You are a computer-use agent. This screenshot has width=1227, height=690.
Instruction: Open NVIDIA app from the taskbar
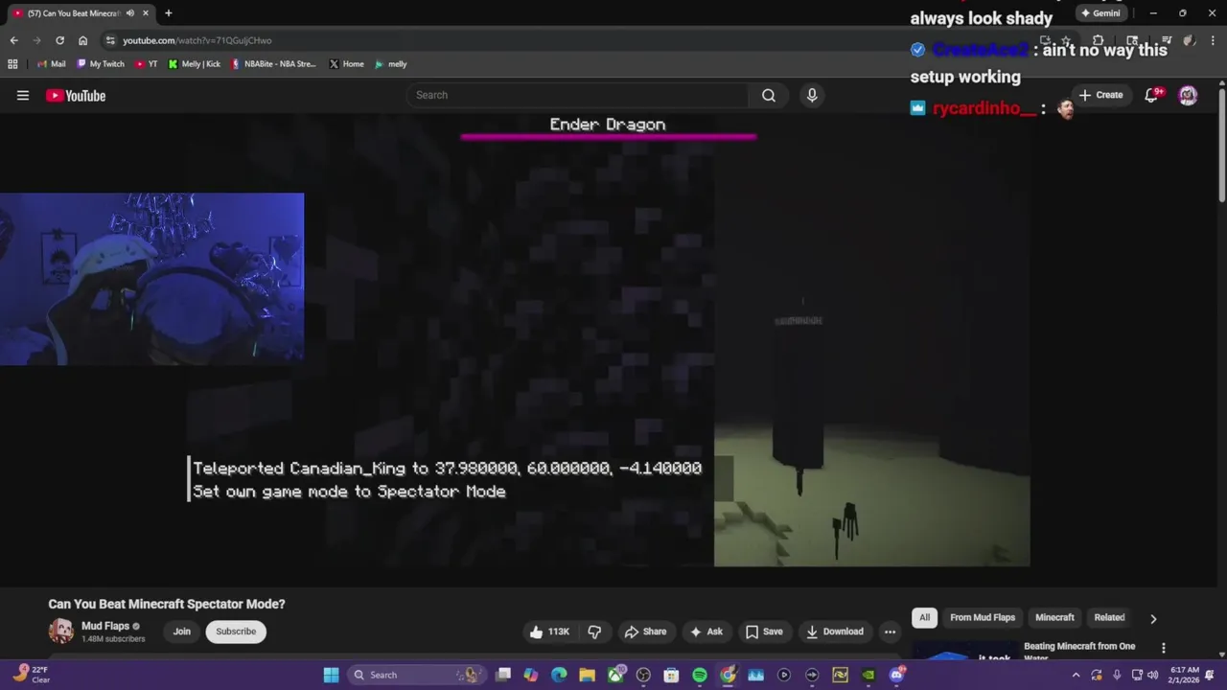tap(868, 675)
